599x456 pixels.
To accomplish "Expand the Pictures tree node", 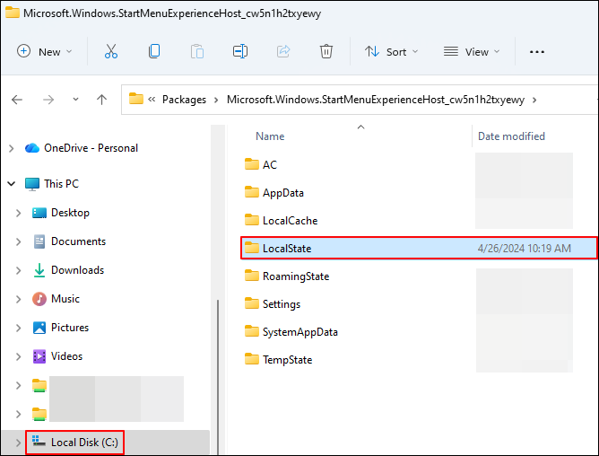I will (18, 328).
